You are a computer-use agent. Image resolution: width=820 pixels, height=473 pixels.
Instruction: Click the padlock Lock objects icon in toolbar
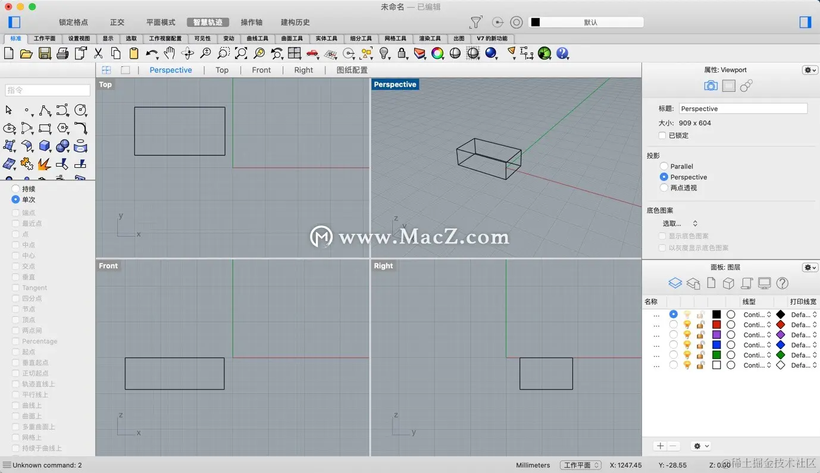[402, 54]
